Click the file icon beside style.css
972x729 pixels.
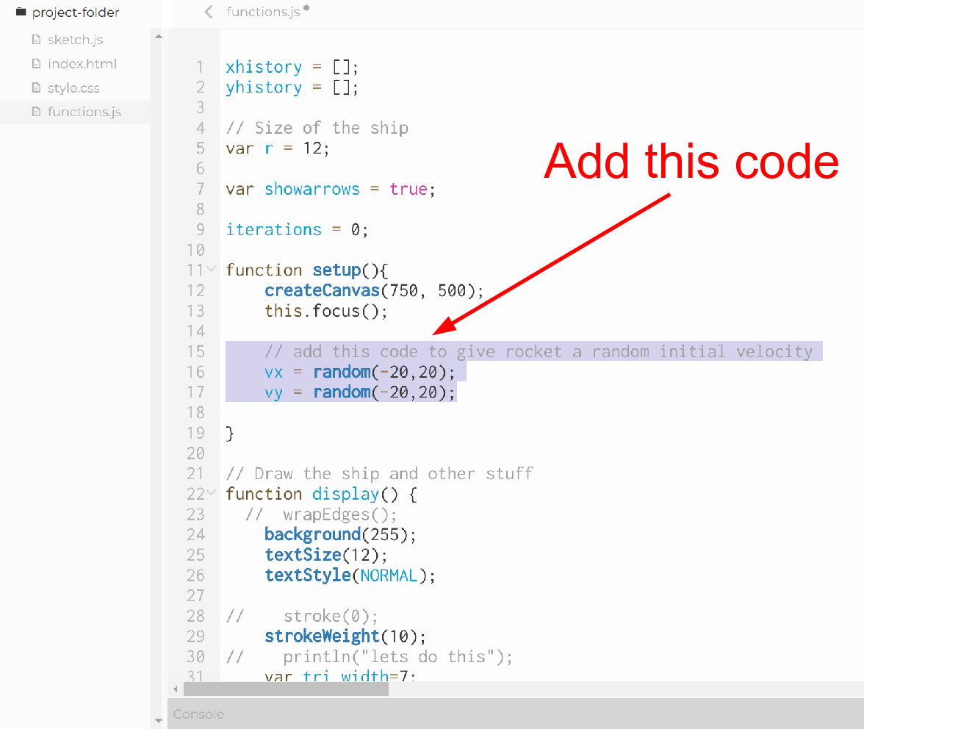point(36,88)
